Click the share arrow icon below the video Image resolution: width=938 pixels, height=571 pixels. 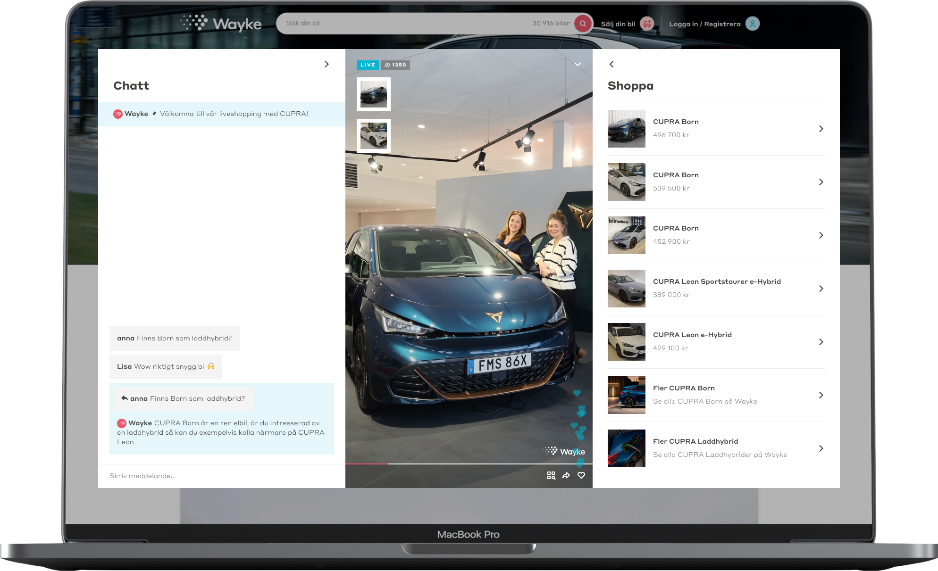point(566,475)
